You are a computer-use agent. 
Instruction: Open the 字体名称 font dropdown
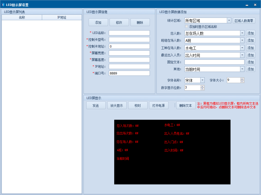[x=202, y=80]
